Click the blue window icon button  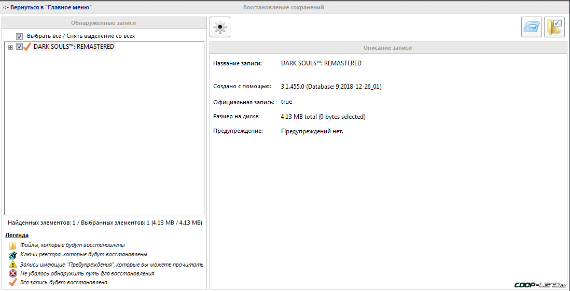click(x=532, y=27)
